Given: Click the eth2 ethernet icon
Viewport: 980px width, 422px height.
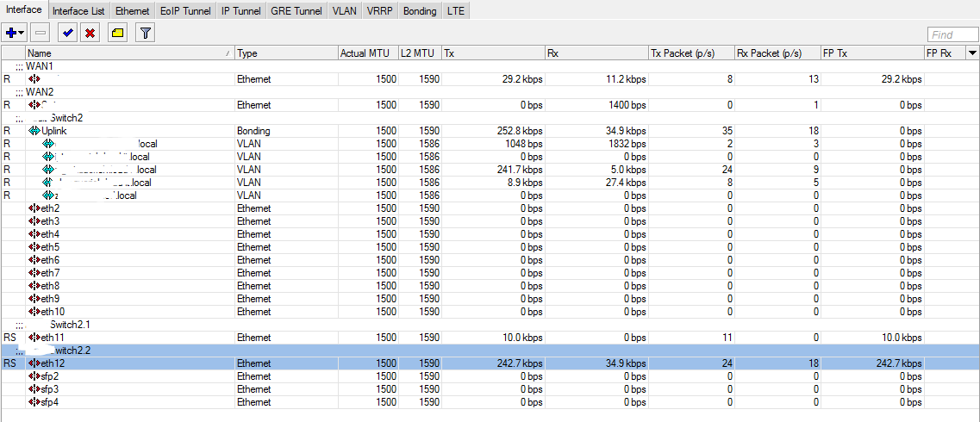Looking at the screenshot, I should 34,208.
